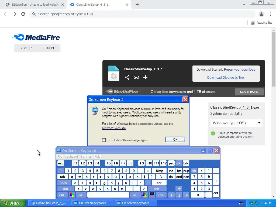Click the bksp key
This screenshot has height=207, width=276.
tap(160, 171)
